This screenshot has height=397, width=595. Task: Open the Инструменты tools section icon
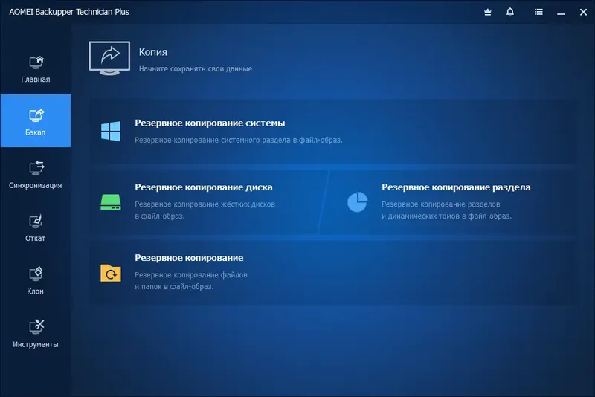coord(36,327)
